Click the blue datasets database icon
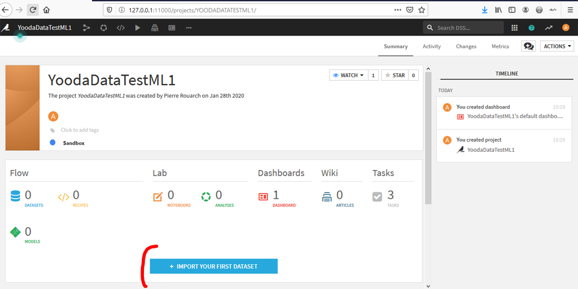The image size is (578, 289). point(15,196)
